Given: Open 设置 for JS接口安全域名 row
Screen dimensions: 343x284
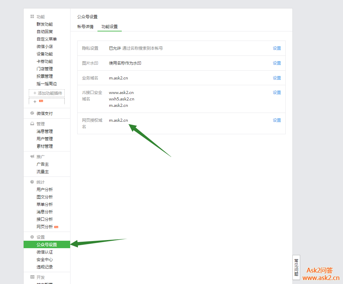Looking at the screenshot, I should (277, 93).
